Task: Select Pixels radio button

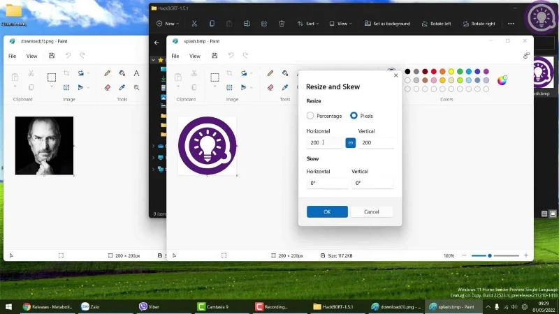Action: click(x=354, y=116)
